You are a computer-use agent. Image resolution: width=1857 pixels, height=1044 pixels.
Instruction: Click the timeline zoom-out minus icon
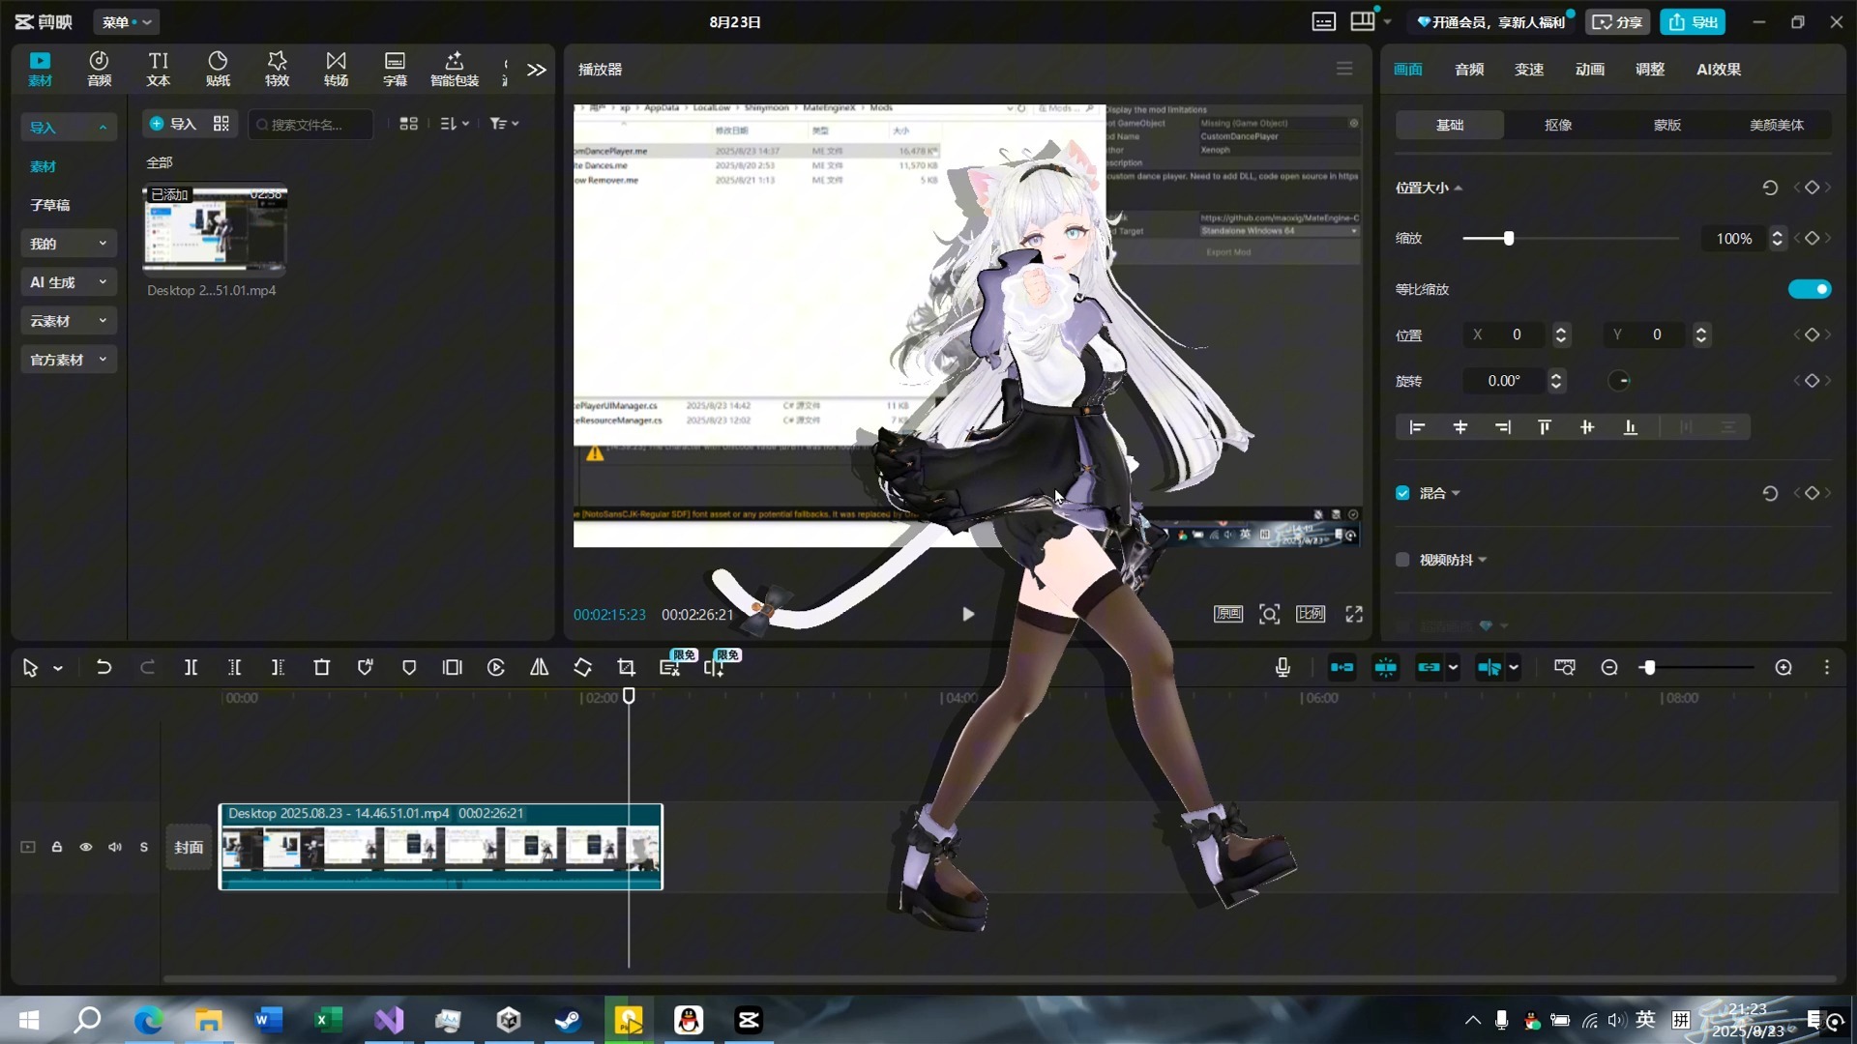tap(1609, 667)
